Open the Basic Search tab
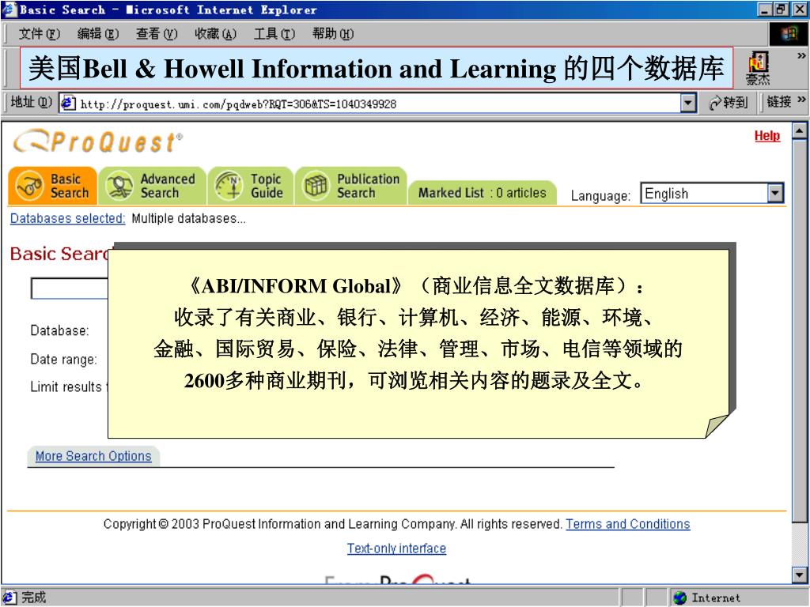The image size is (810, 607). (x=53, y=186)
